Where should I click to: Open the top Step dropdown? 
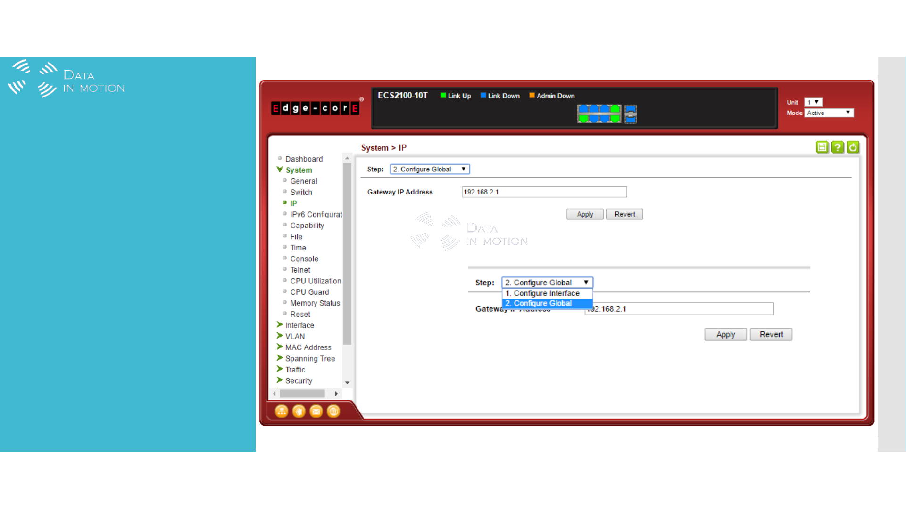429,170
